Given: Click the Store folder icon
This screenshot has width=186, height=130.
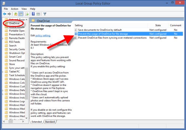Looking at the screenshot, I should [6, 64].
